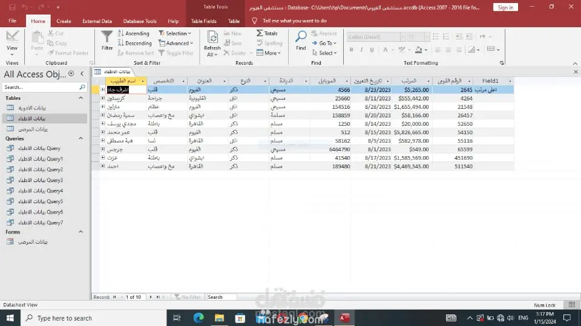
Task: Go to first record arrow
Action: point(114,297)
